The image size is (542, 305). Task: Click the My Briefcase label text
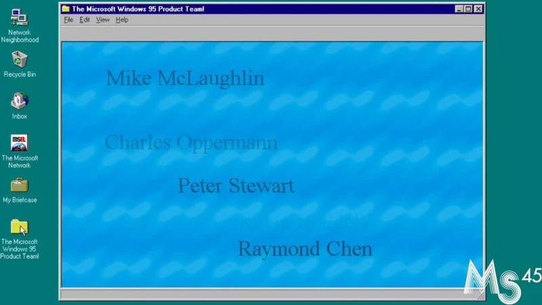click(x=20, y=200)
